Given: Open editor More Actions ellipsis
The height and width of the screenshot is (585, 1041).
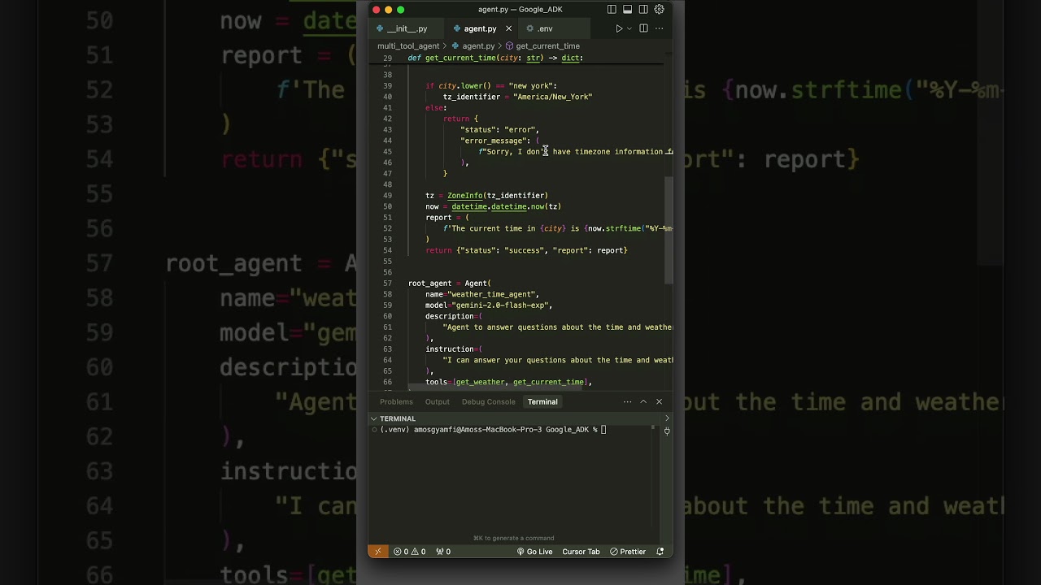Looking at the screenshot, I should click(659, 28).
